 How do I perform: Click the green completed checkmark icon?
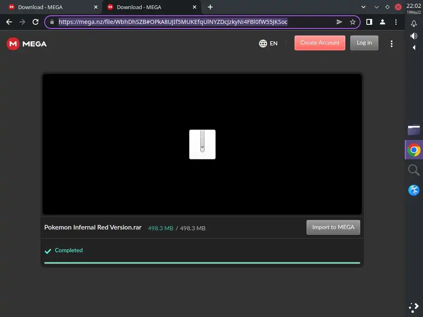pyautogui.click(x=48, y=251)
